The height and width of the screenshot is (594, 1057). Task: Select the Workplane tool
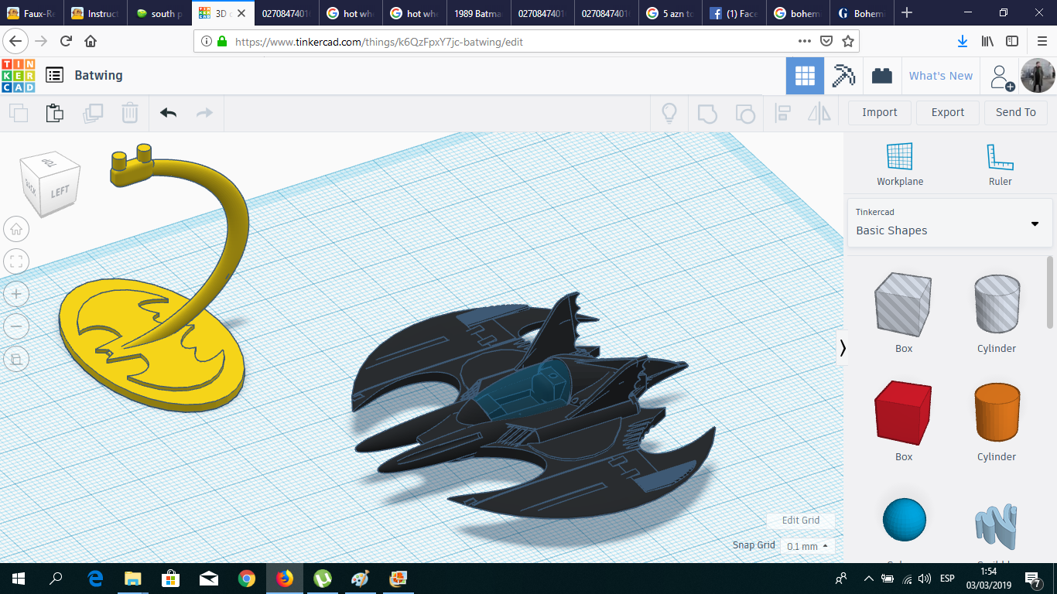pyautogui.click(x=900, y=165)
